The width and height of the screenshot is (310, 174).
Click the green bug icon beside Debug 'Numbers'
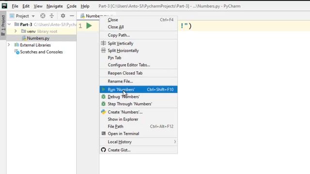click(103, 97)
